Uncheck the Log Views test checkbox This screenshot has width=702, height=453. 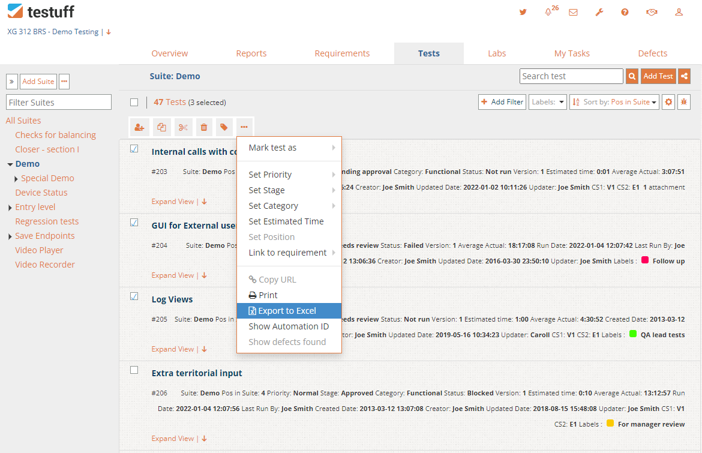pyautogui.click(x=134, y=296)
